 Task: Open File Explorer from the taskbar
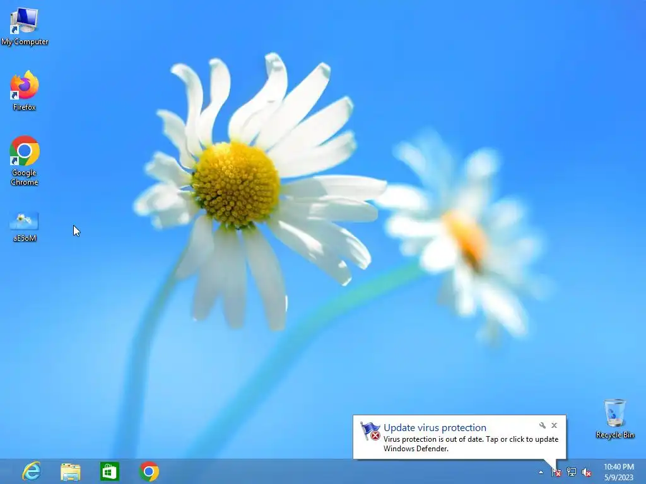[71, 471]
